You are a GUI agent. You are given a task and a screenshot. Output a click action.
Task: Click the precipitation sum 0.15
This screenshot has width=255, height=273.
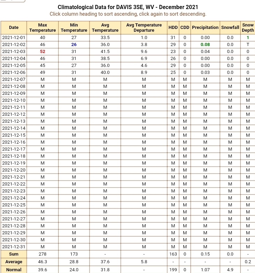point(205,254)
